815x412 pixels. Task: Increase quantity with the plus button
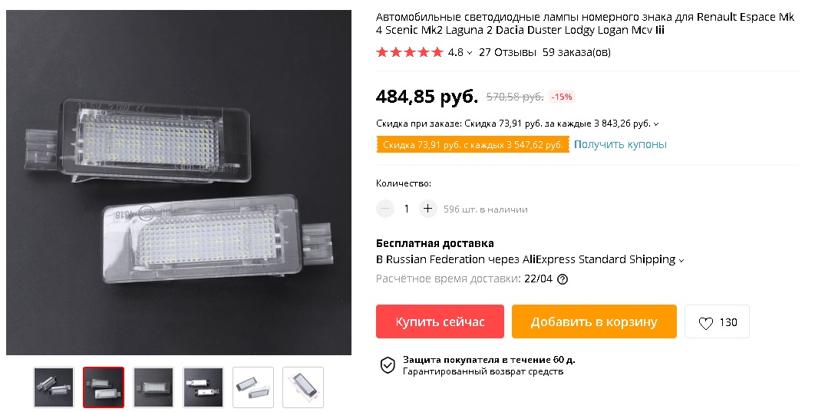(427, 209)
